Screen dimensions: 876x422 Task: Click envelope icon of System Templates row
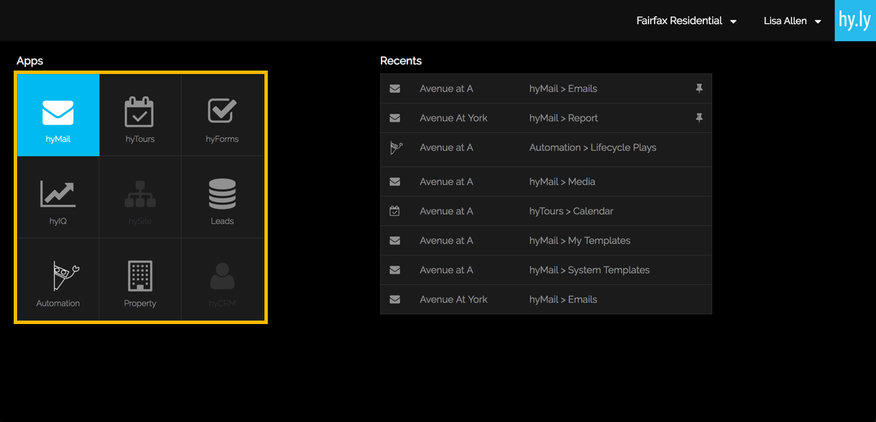(x=395, y=270)
